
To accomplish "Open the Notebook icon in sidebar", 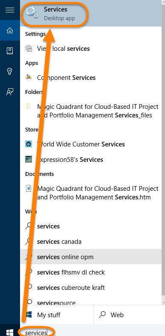I will [10, 51].
